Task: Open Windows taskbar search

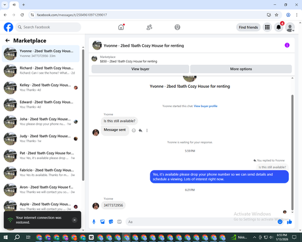Action: (x=17, y=237)
